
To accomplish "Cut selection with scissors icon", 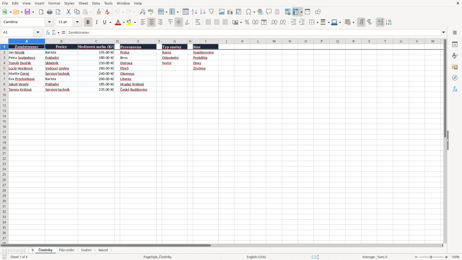I will click(69, 12).
